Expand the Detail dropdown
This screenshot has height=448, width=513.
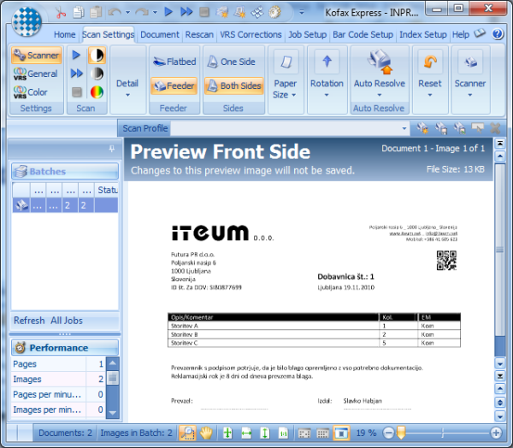coord(127,88)
